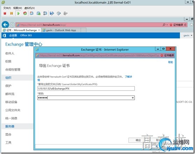Select 收件人 in the left navigation
195x154 pixels.
point(10,53)
